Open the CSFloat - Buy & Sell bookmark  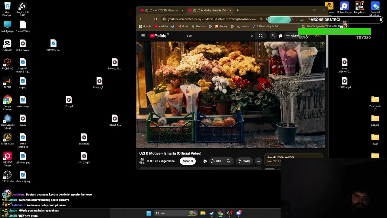pyautogui.click(x=266, y=26)
